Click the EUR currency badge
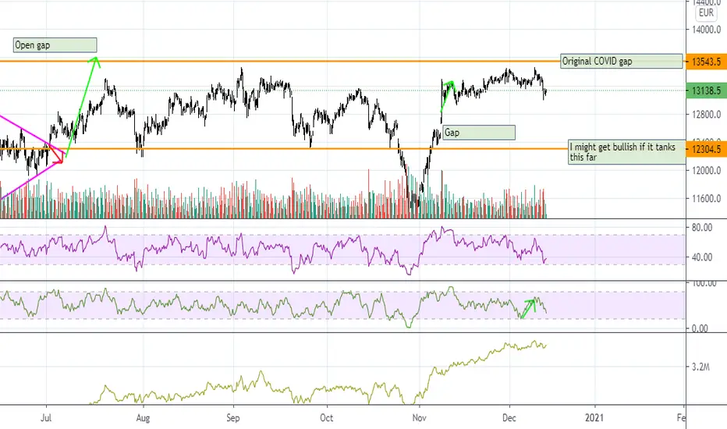The height and width of the screenshot is (429, 727). [706, 13]
